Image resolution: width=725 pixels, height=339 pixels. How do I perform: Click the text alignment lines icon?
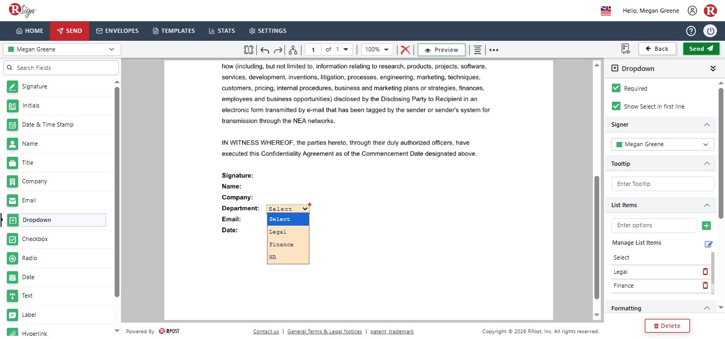click(478, 50)
